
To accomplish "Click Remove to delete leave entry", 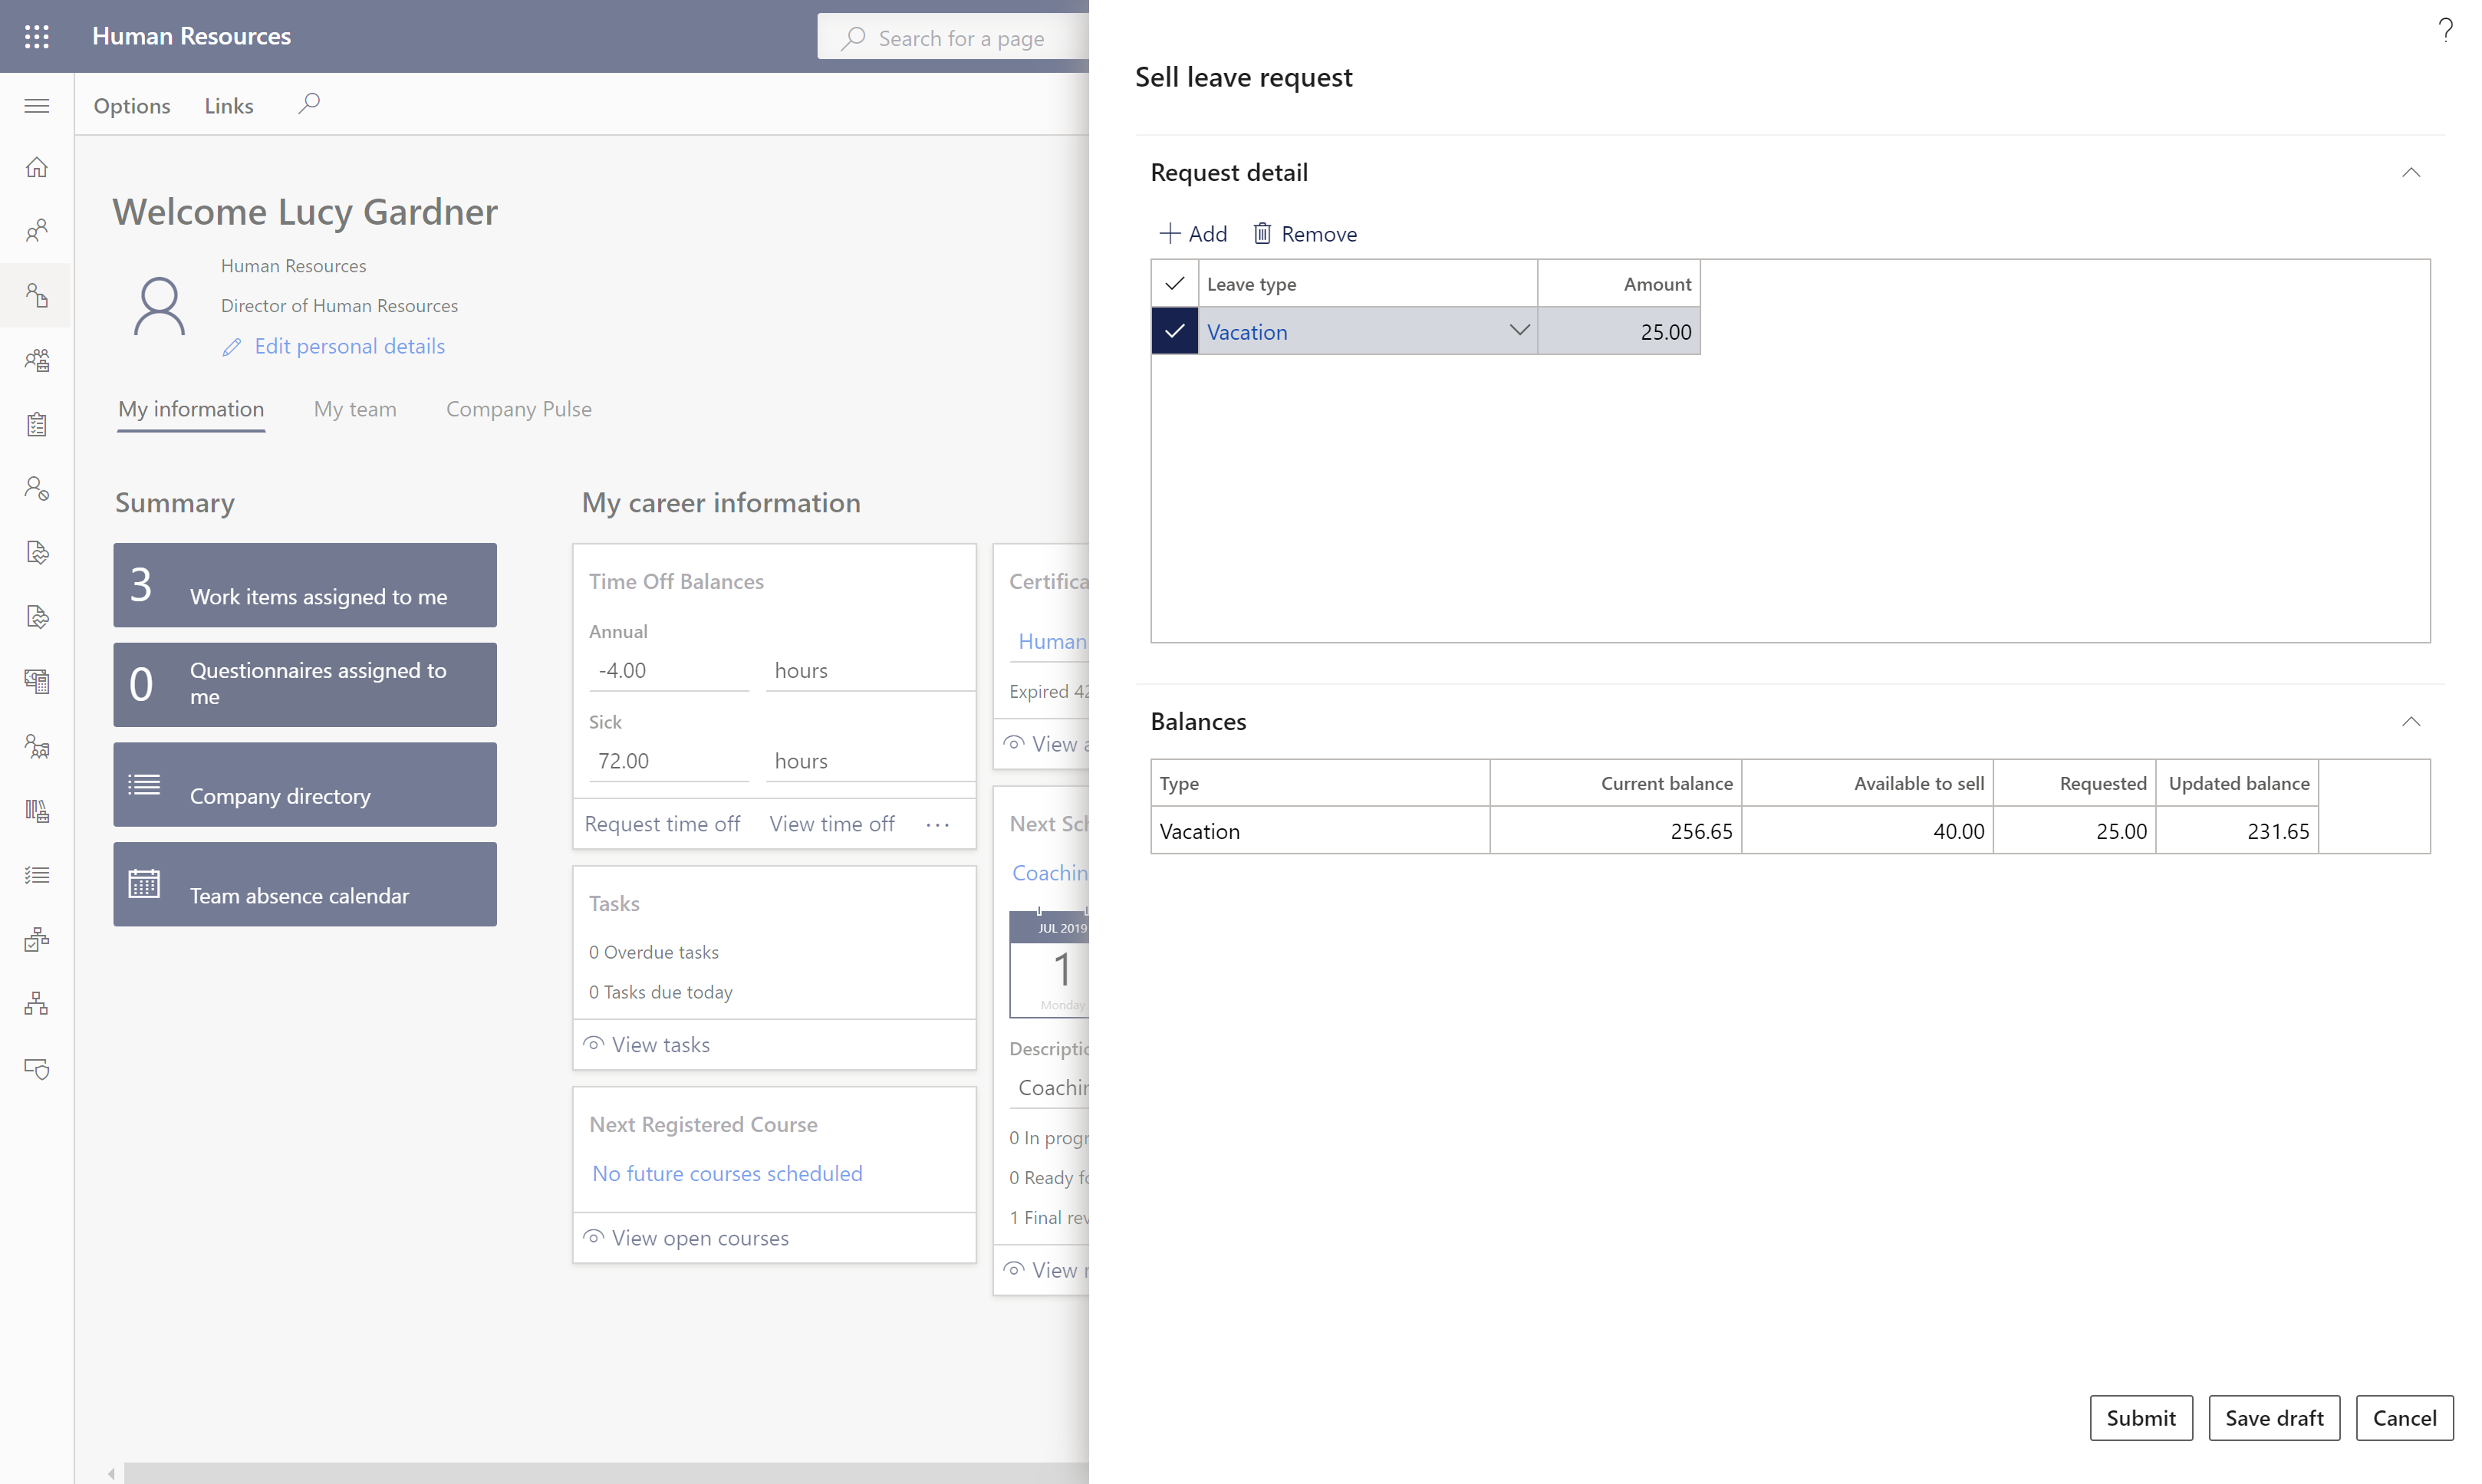I will coord(1305,232).
